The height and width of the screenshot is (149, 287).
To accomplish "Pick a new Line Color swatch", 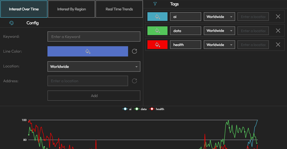I will [87, 51].
